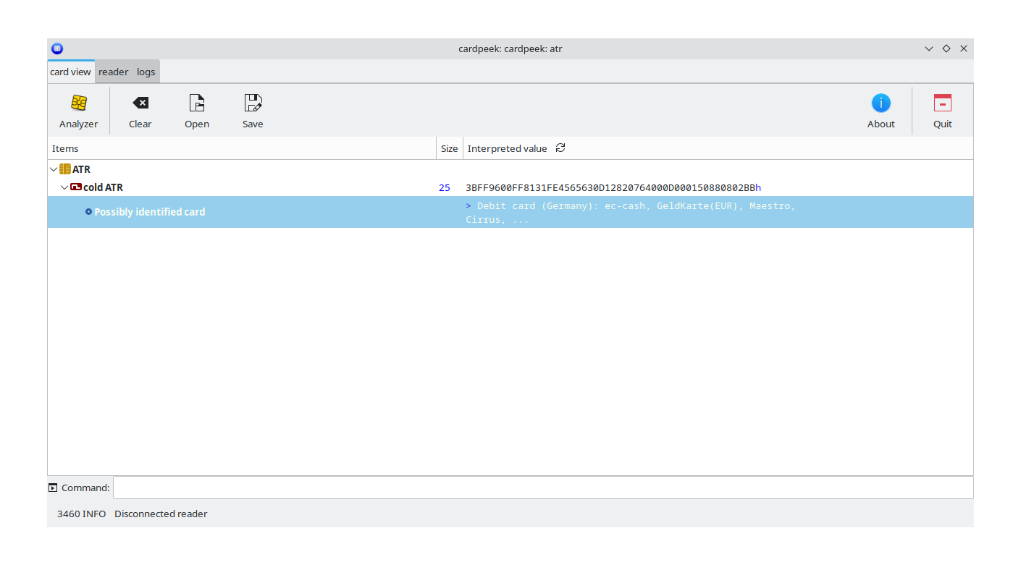Clear the card view with Clear icon
This screenshot has width=1021, height=583.
[140, 103]
